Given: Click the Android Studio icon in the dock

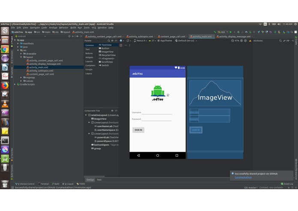Looking at the screenshot, I should click(x=5, y=159).
